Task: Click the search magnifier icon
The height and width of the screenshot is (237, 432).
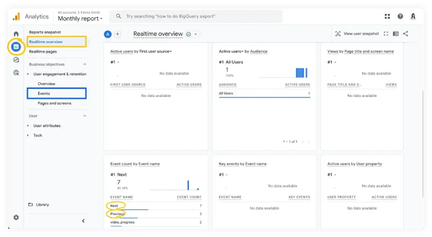Action: point(118,16)
